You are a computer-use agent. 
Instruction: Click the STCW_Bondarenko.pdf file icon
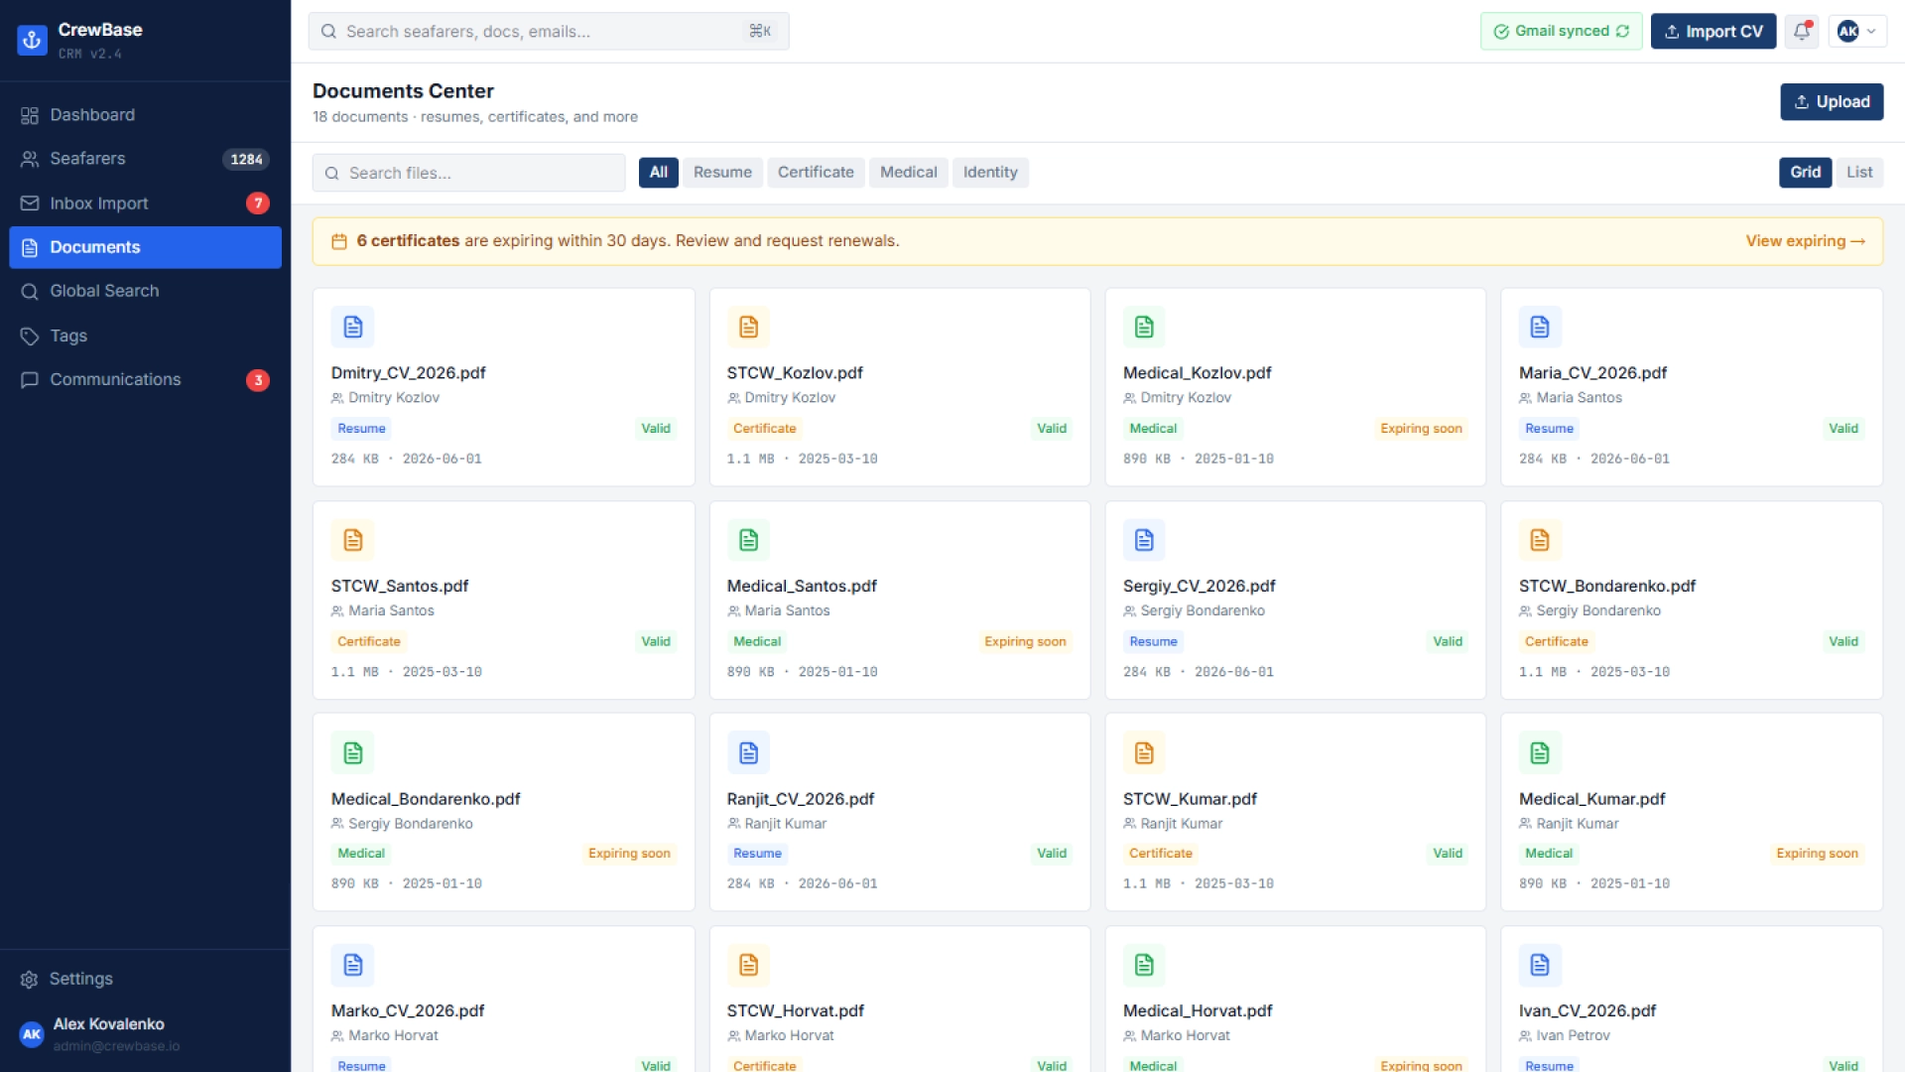pyautogui.click(x=1540, y=540)
